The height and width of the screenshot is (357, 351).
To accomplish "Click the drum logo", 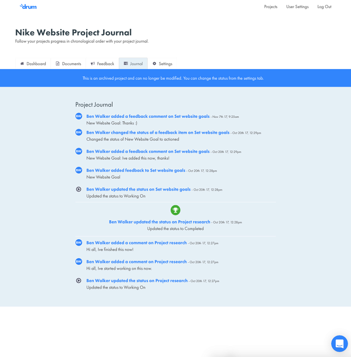I will pos(28,7).
